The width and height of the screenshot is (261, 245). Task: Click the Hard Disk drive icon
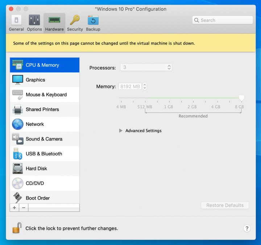(x=18, y=168)
